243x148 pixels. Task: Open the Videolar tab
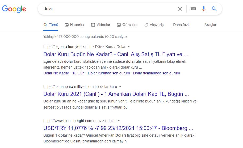point(101,25)
